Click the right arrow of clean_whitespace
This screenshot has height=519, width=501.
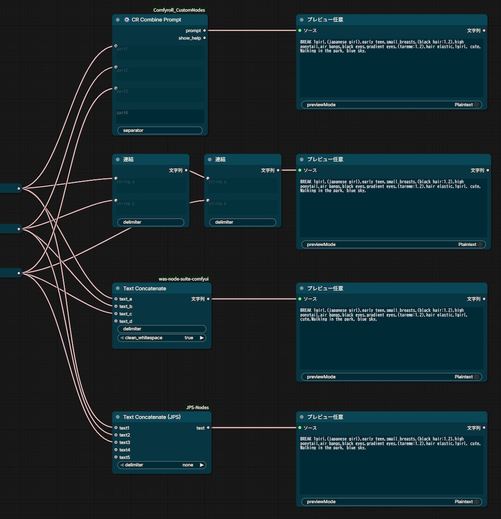[201, 338]
